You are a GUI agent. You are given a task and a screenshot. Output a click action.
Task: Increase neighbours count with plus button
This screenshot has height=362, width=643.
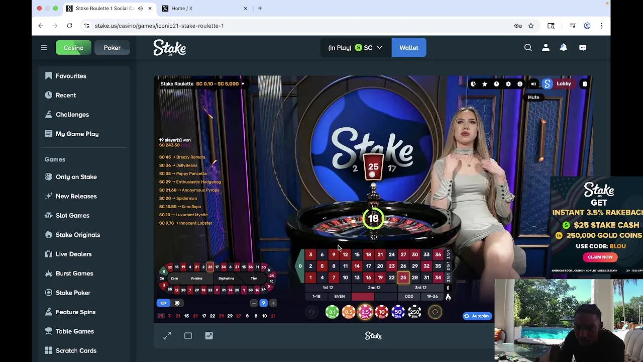coord(273,303)
